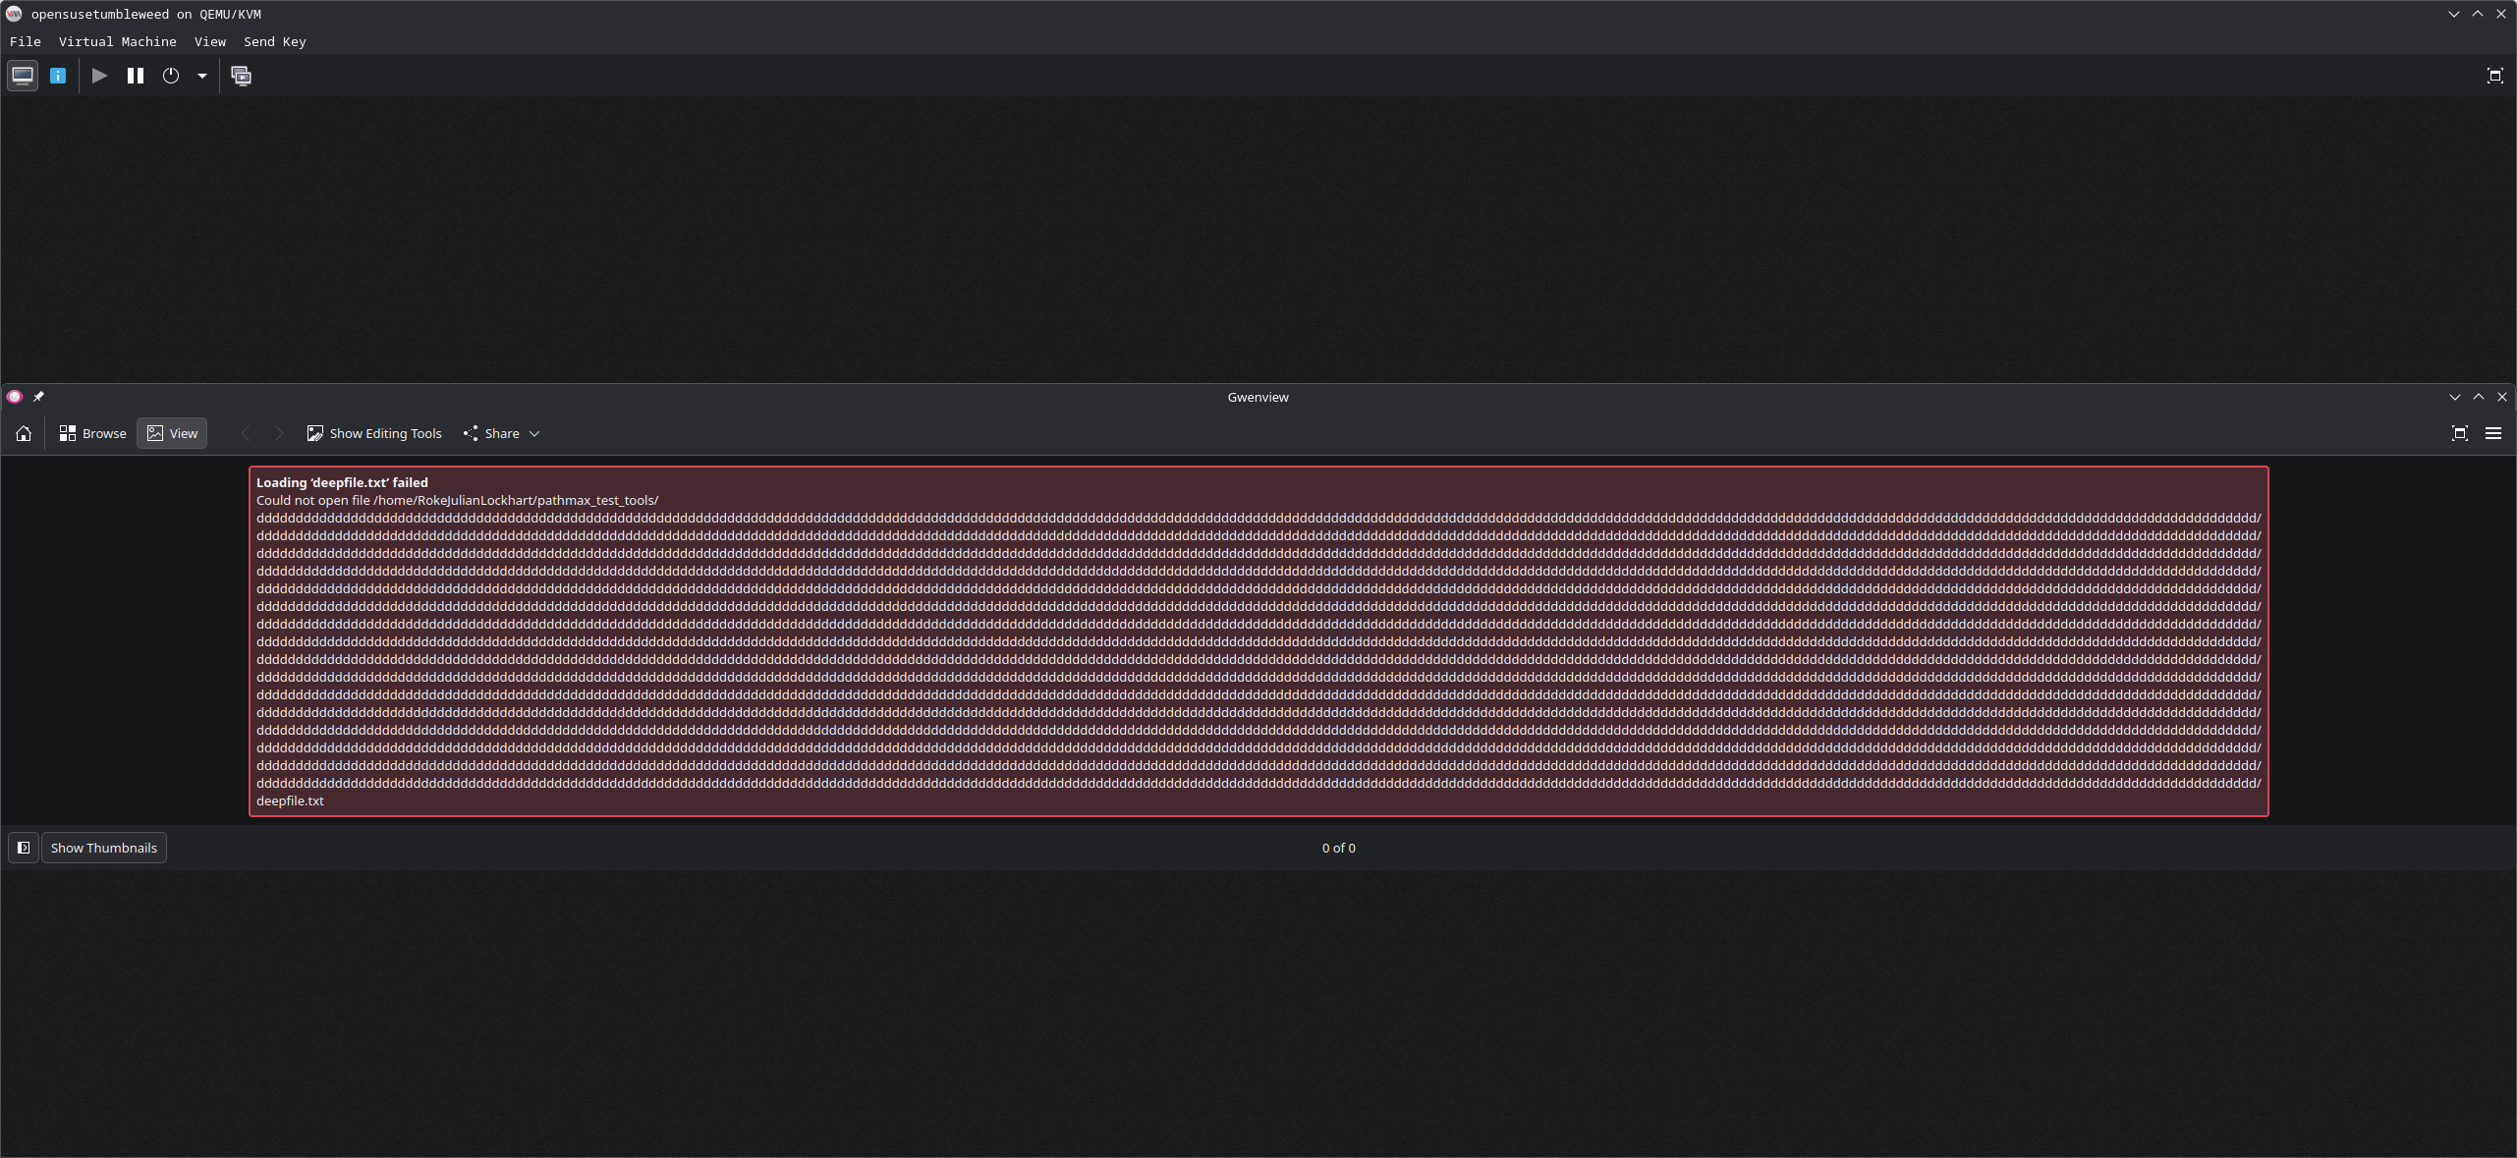
Task: Click Show Editing Tools button
Action: 374,433
